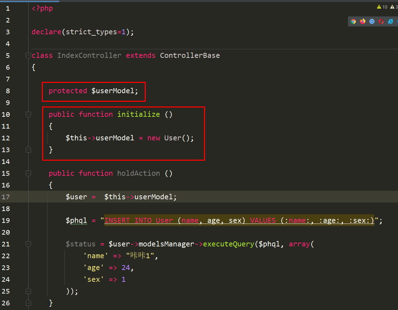The width and height of the screenshot is (398, 310).
Task: Click 'User()' constructor call on line 12
Action: [177, 138]
